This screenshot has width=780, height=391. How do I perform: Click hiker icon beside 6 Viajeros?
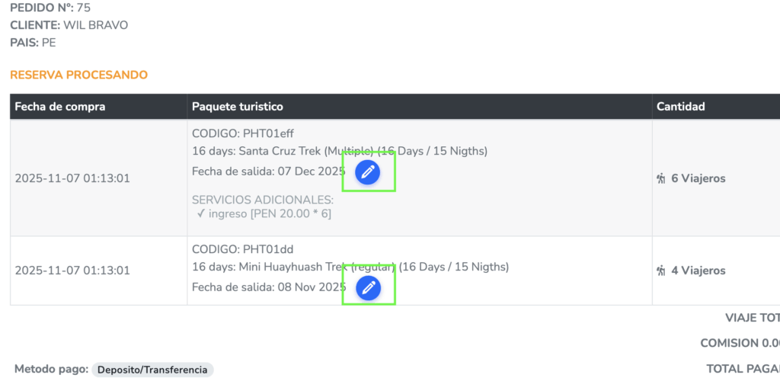660,178
